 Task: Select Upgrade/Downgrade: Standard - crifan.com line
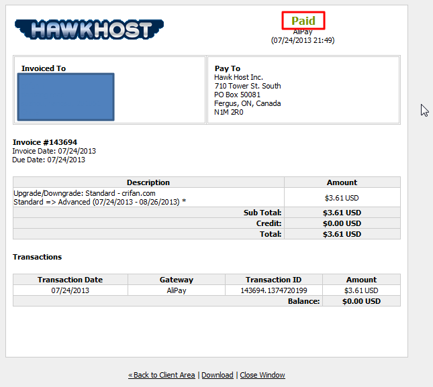(85, 193)
